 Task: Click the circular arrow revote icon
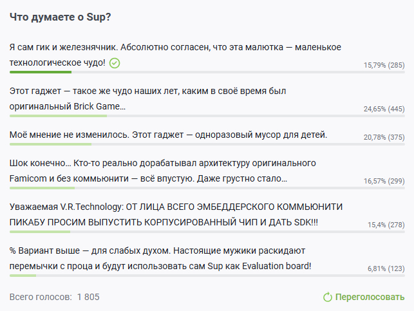pos(328,297)
